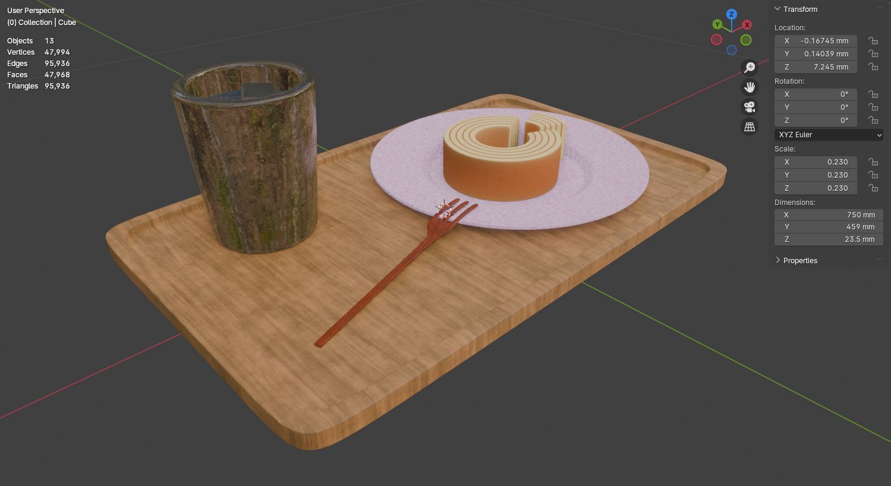
Task: Lock Location Z value
Action: pyautogui.click(x=873, y=67)
